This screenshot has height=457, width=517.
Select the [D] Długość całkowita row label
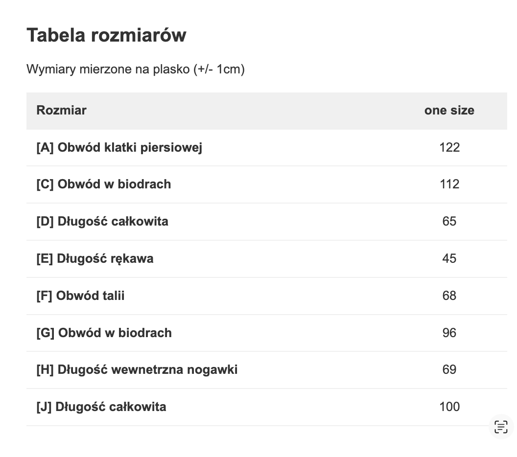click(x=102, y=222)
